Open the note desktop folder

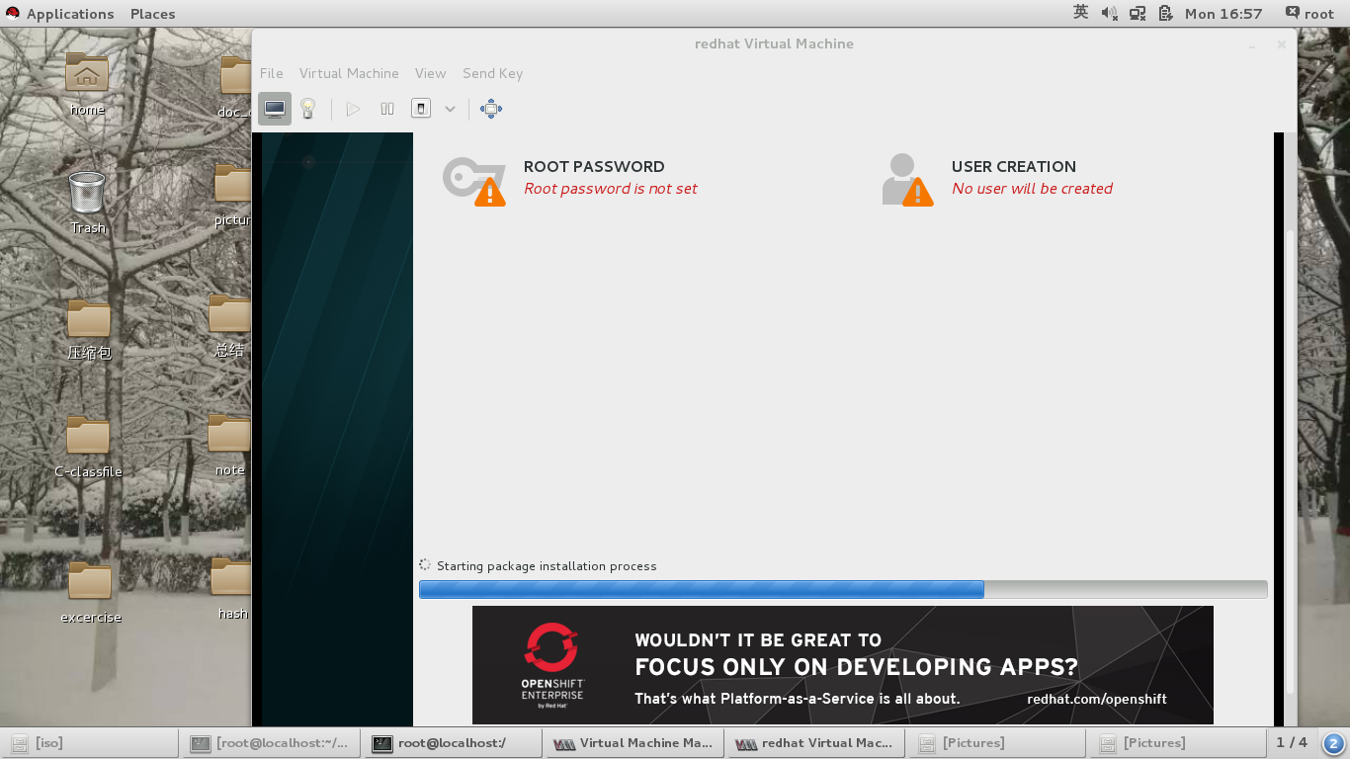tap(229, 446)
